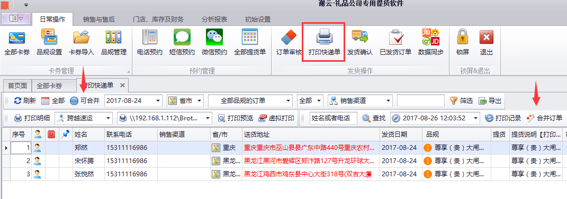The image size is (567, 199).
Task: Sort by 姓名 column header
Action: 88,135
